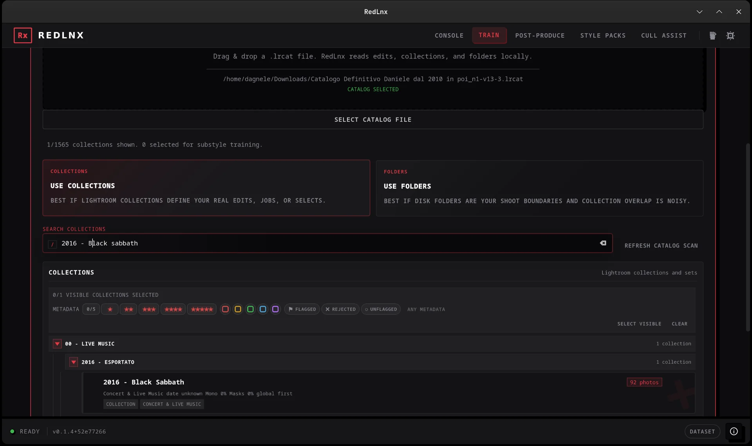Click the CATALOG SELECTED status text

point(373,89)
